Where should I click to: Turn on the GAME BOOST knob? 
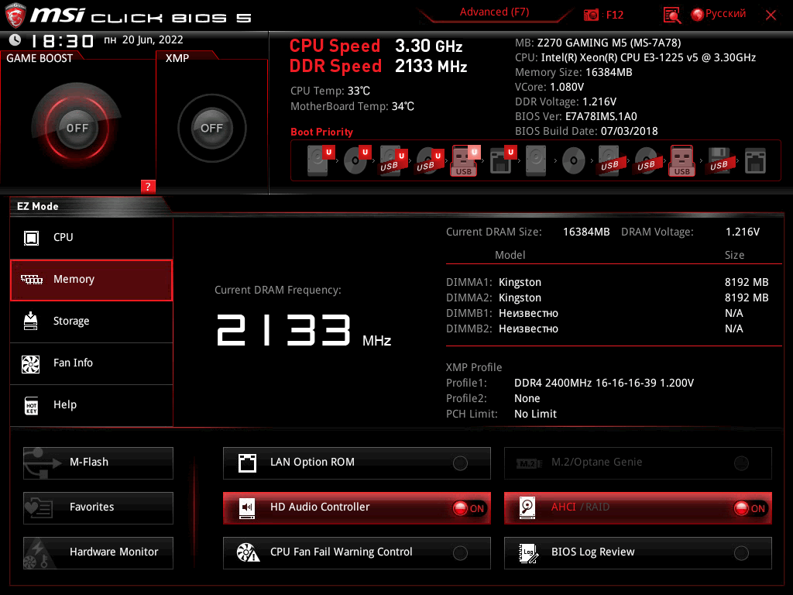tap(77, 128)
